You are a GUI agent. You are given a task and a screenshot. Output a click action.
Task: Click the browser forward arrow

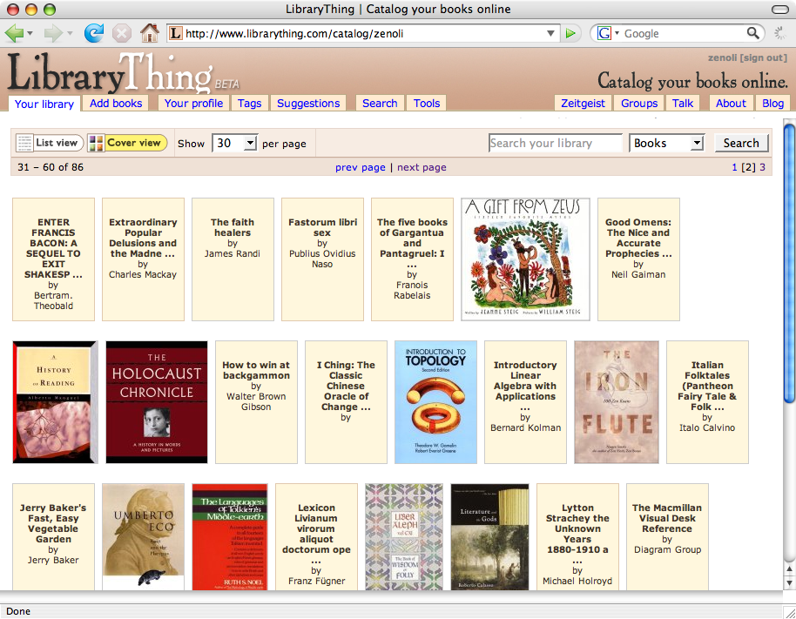(x=53, y=33)
